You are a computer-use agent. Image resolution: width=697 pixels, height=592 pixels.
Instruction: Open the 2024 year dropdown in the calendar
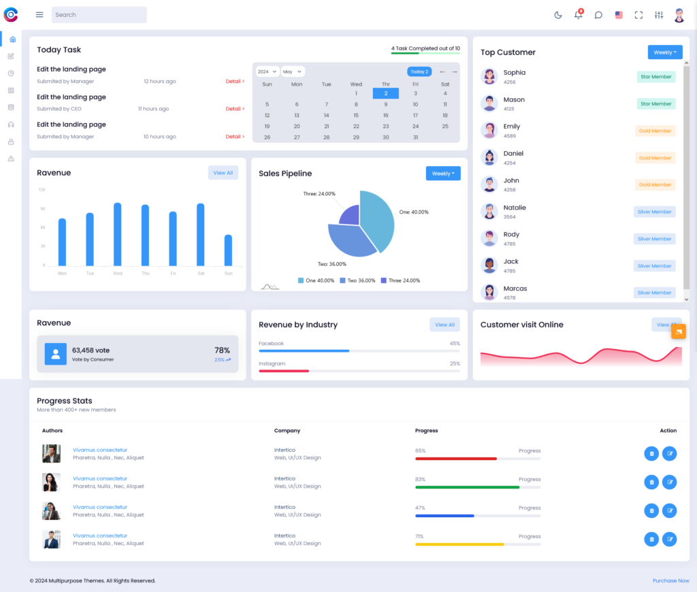click(x=267, y=71)
